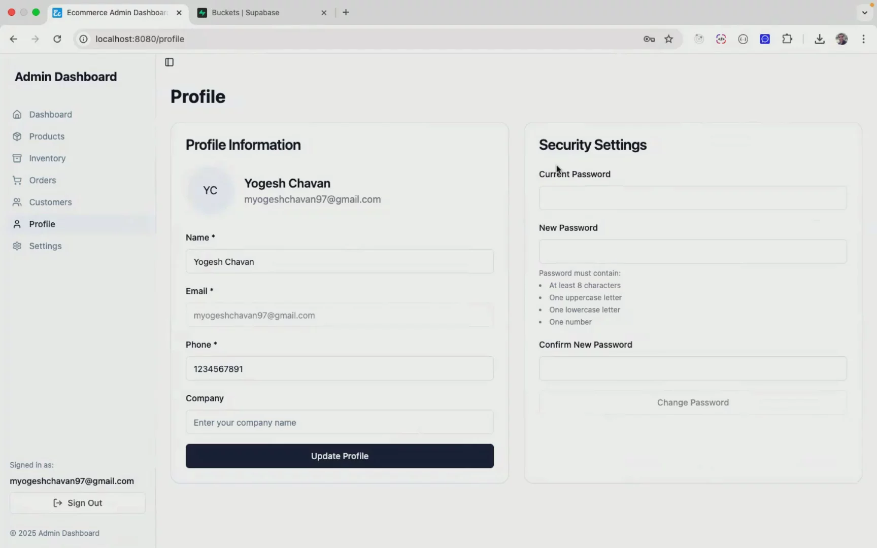Toggle the sidebar collapse icon
Viewport: 877px width, 548px height.
[x=169, y=62]
